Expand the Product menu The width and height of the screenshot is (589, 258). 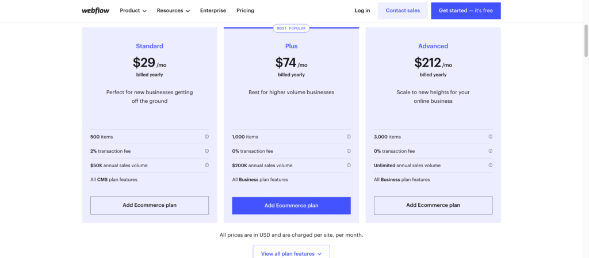133,10
